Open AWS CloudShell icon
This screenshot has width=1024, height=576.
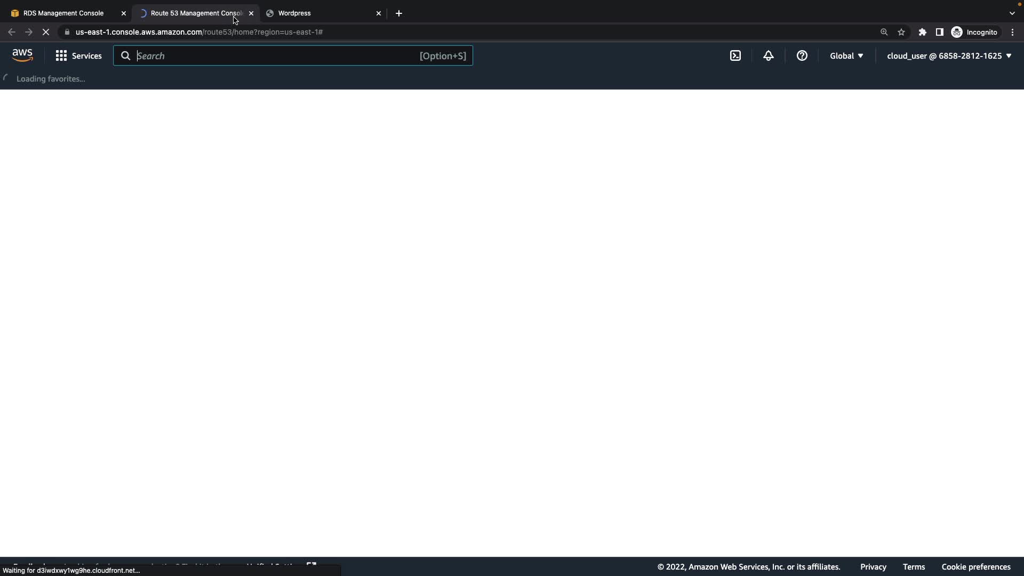pyautogui.click(x=735, y=55)
